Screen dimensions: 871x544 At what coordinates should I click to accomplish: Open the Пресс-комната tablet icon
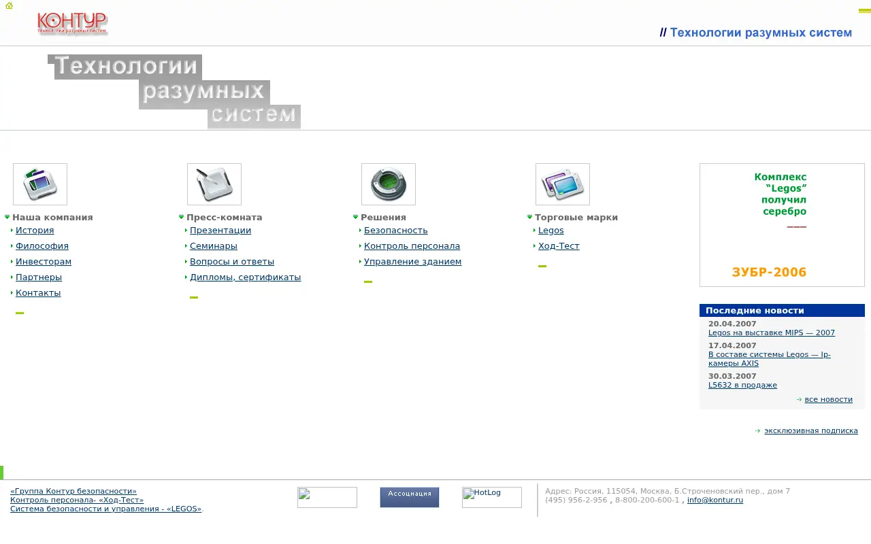(x=214, y=184)
